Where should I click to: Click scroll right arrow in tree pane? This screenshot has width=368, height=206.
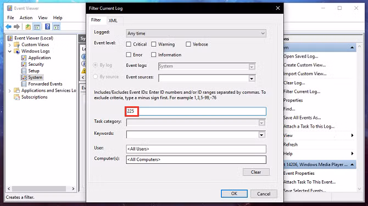click(73, 188)
